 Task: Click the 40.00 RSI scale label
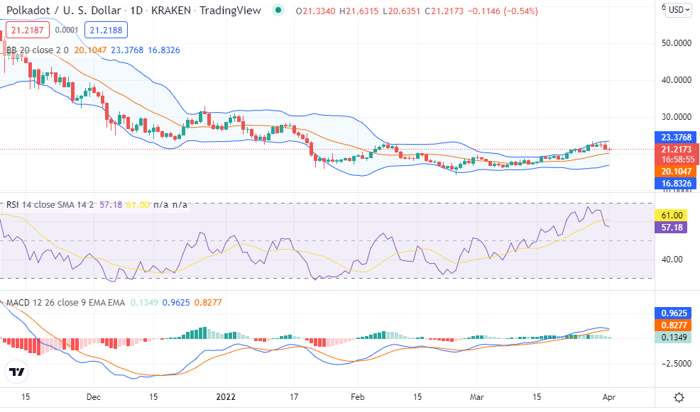(672, 260)
